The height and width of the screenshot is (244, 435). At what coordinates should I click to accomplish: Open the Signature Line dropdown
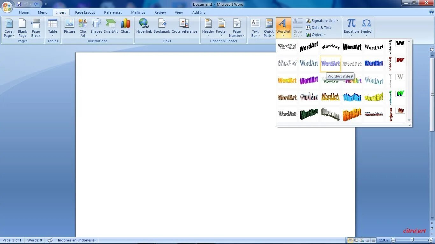322,21
